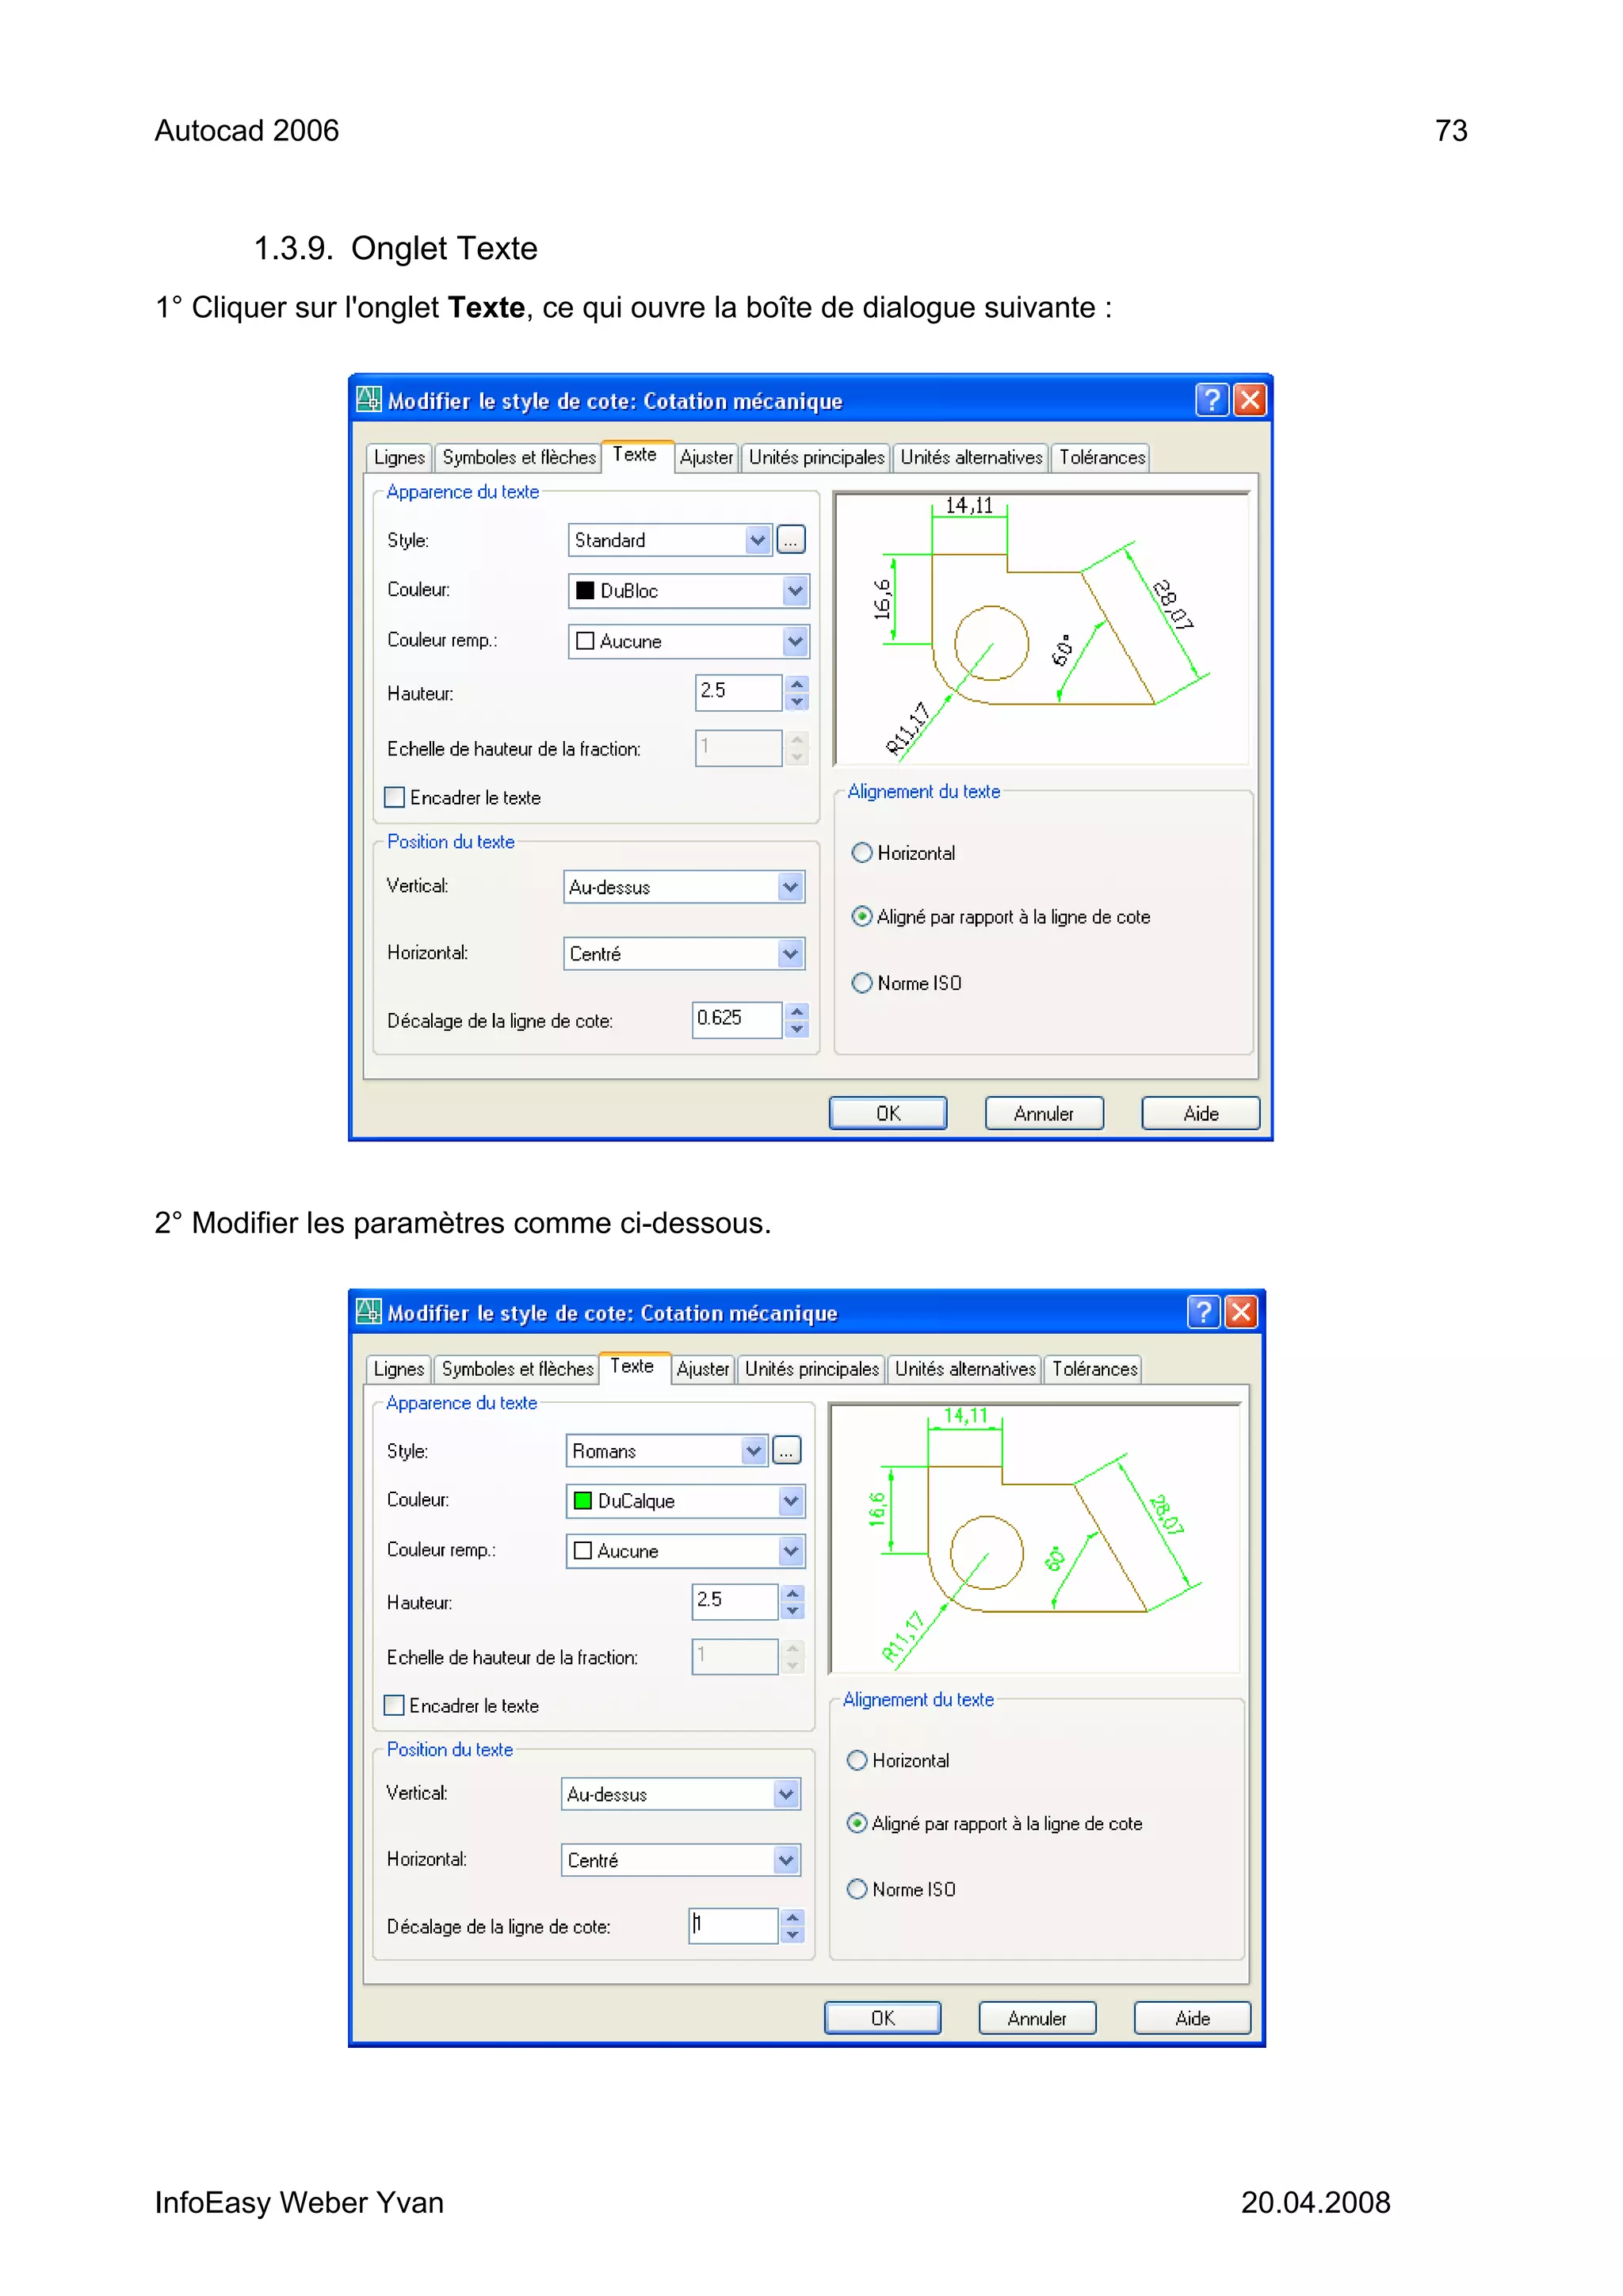Open Horizontal Centré dropdown in upper dialog
Image resolution: width=1623 pixels, height=2296 pixels.
point(684,954)
